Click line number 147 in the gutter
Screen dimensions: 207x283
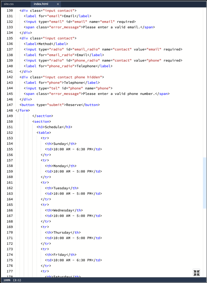[x=9, y=105]
